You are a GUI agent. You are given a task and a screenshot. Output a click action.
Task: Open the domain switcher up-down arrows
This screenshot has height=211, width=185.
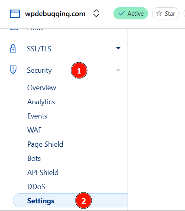tap(96, 13)
